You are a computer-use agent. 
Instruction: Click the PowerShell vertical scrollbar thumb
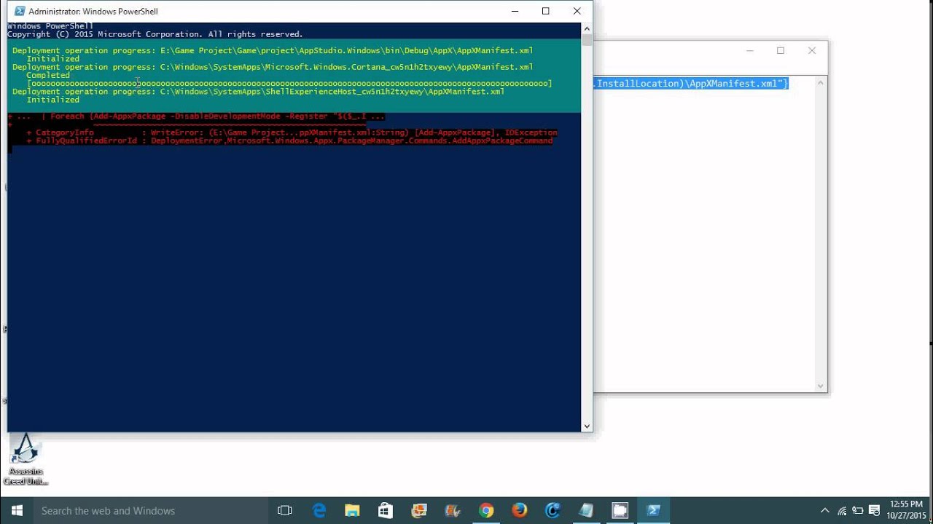pyautogui.click(x=587, y=39)
